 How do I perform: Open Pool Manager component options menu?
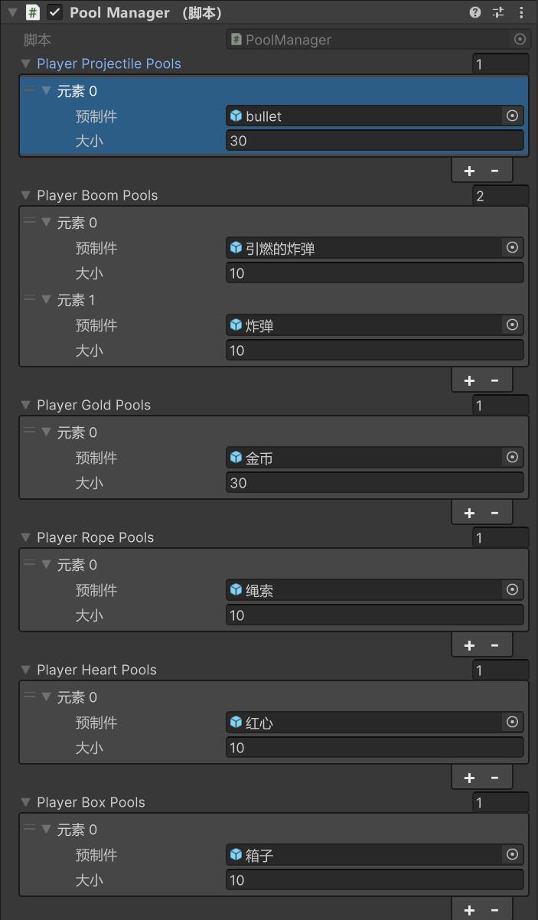522,12
